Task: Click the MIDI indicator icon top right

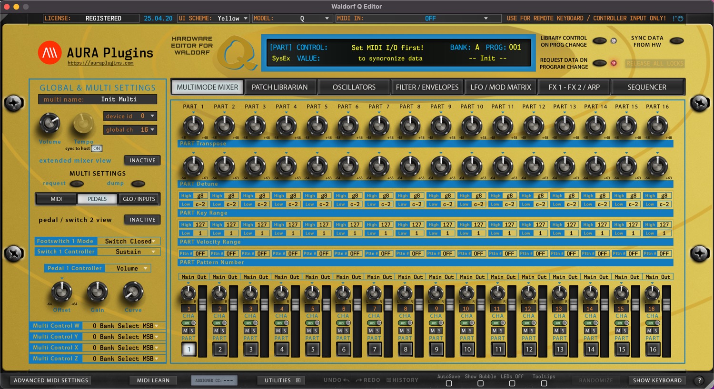Action: point(679,19)
